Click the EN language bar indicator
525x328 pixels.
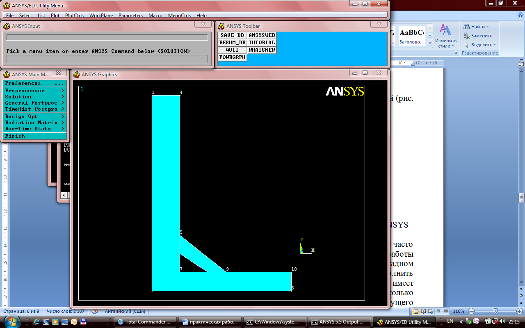[x=450, y=321]
